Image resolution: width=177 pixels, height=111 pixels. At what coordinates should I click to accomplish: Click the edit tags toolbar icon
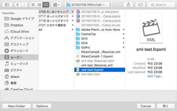140,5
